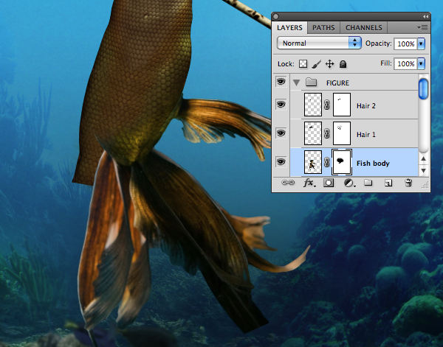Select the Hair 1 layer mask

pyautogui.click(x=342, y=133)
